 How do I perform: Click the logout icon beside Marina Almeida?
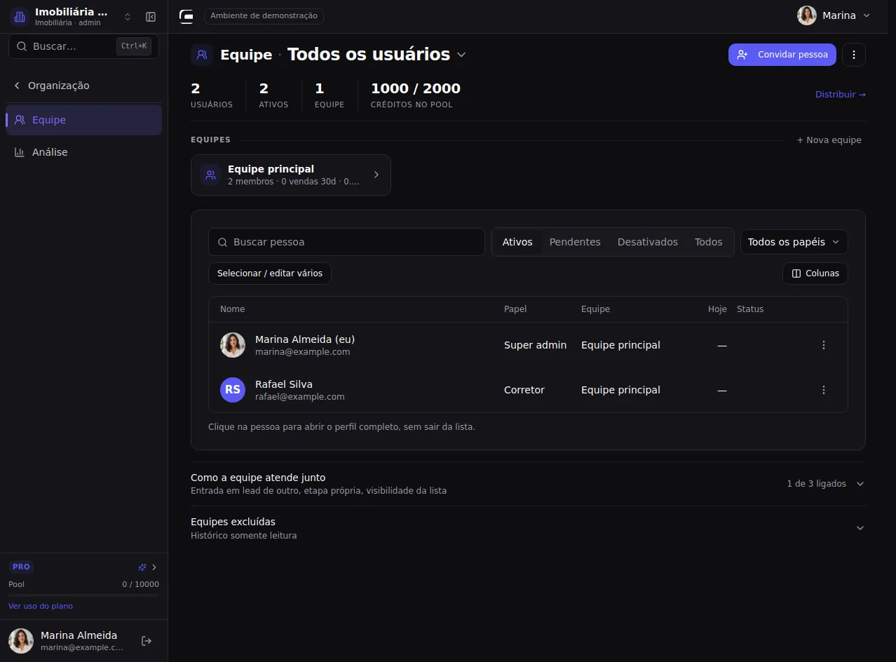[147, 641]
